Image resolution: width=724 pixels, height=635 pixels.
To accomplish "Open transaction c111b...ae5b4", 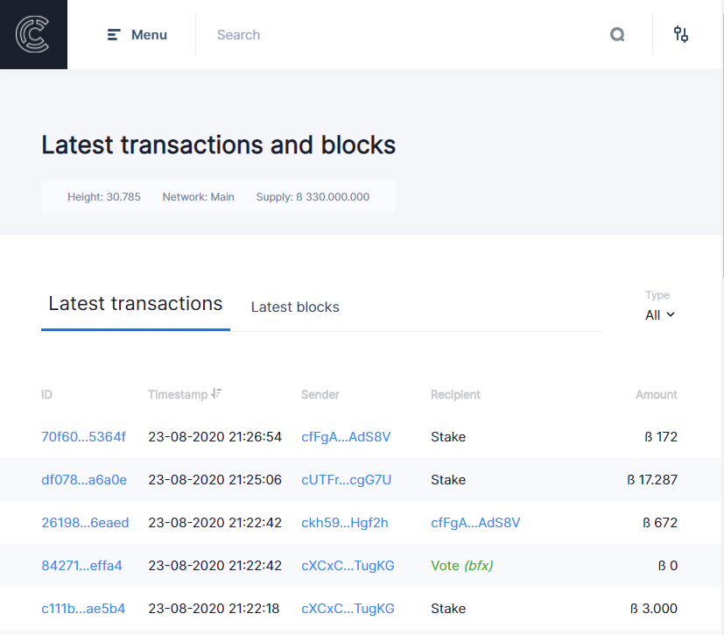I will (x=83, y=609).
